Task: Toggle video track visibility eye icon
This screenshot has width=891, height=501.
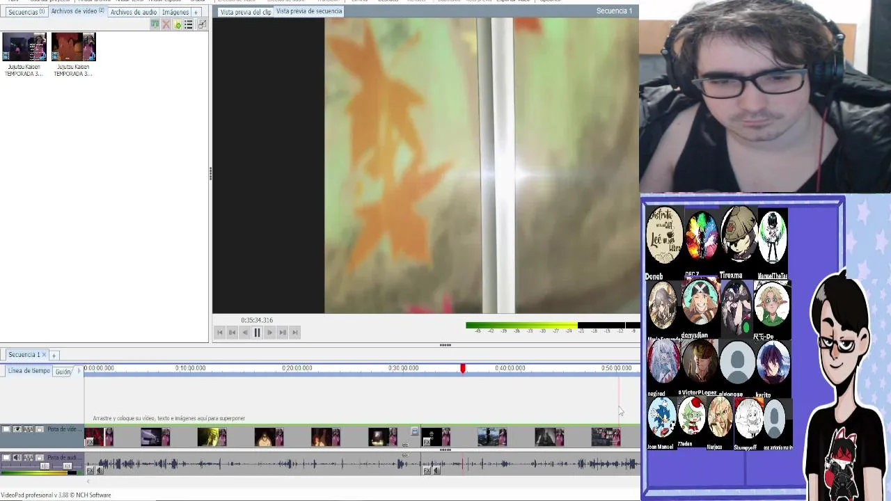Action: tap(17, 429)
